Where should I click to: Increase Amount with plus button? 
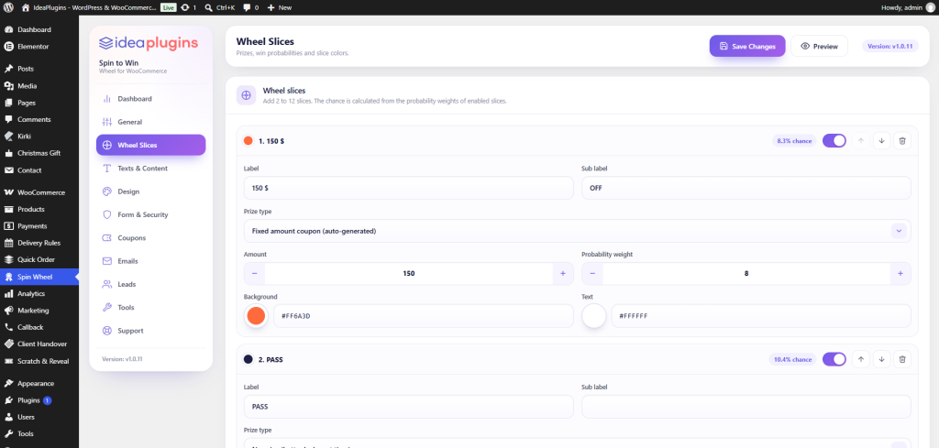[563, 273]
